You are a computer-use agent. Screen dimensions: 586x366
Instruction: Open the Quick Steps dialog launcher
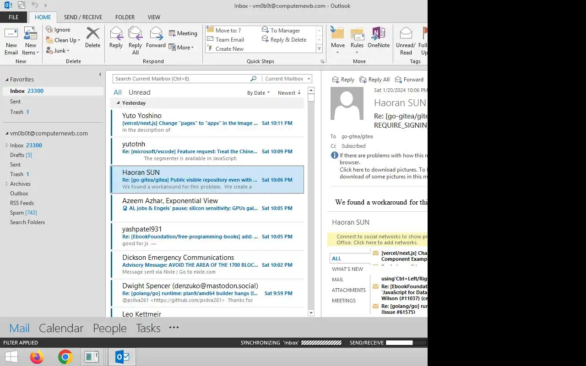pyautogui.click(x=322, y=61)
